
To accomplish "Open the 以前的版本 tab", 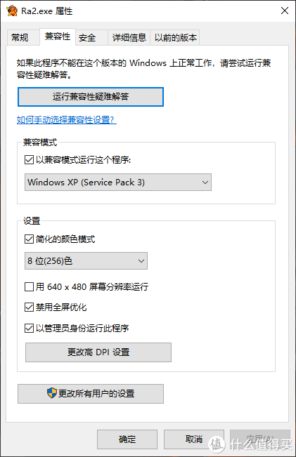I will 175,38.
